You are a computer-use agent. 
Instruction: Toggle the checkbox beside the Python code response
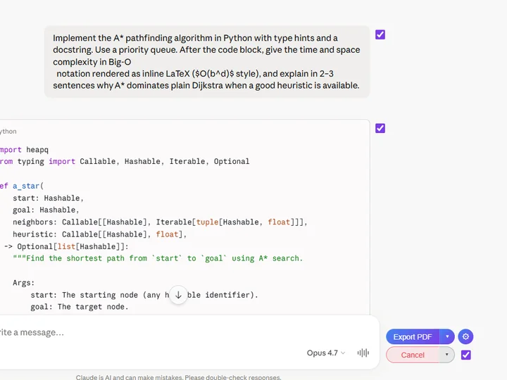point(380,128)
